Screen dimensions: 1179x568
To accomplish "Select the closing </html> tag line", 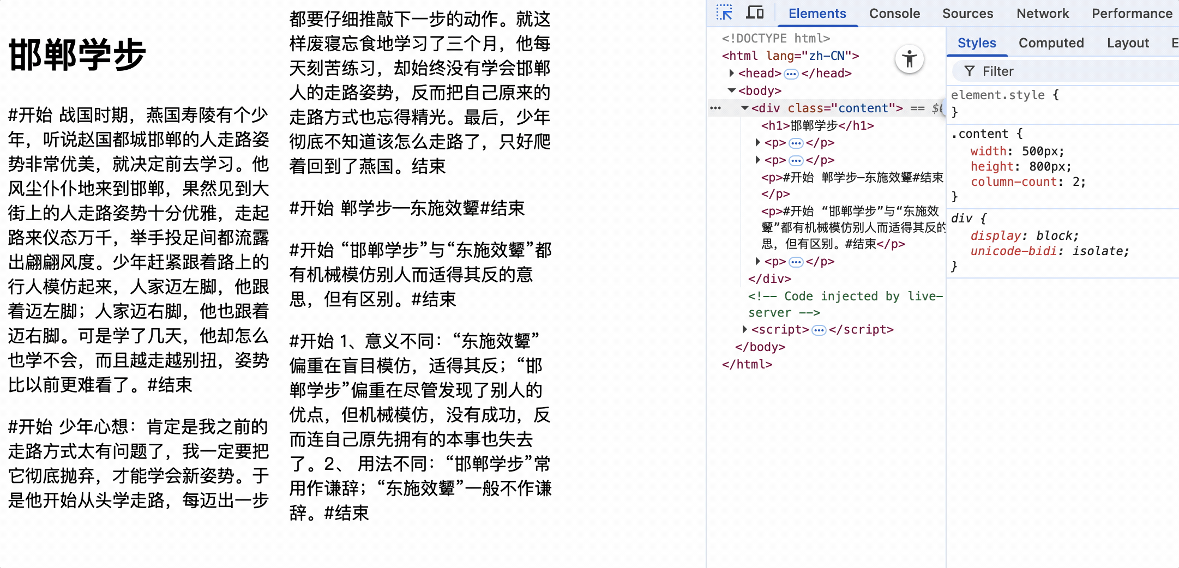I will coord(747,364).
